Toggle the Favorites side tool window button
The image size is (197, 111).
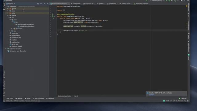click(x=4, y=85)
